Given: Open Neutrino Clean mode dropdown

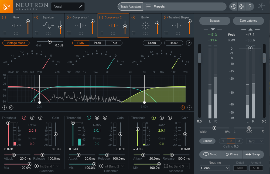Looking at the screenshot, I should 215,168.
